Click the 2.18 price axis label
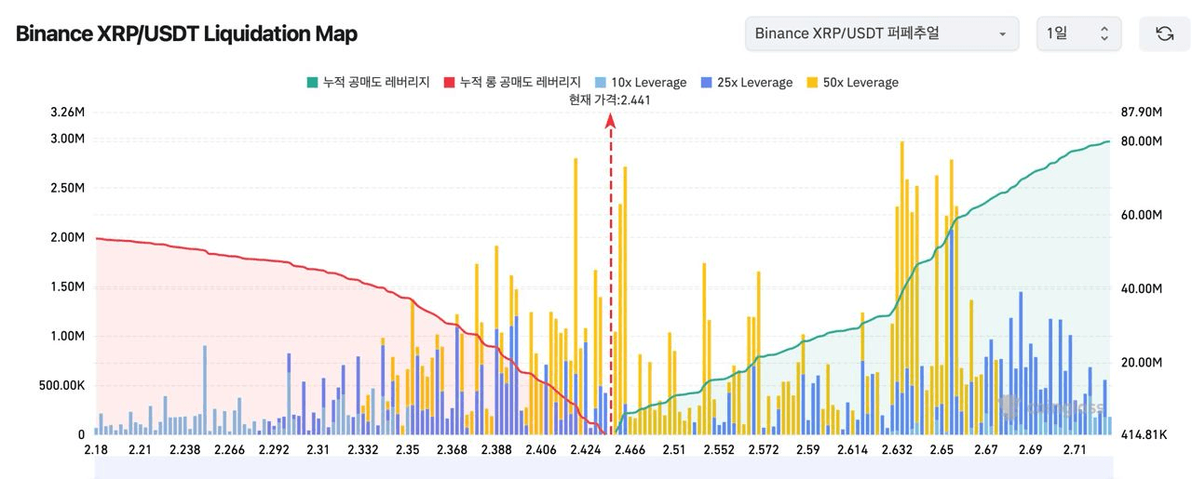 (95, 450)
